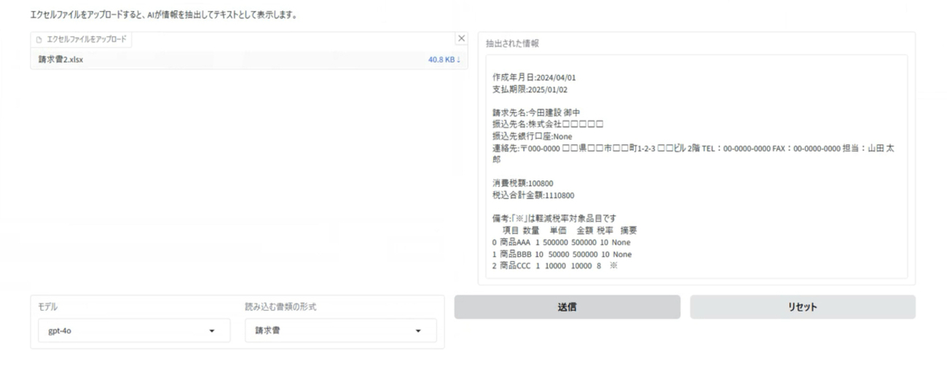Click the モデル field label
Viewport: 947px width, 377px height.
pos(47,307)
